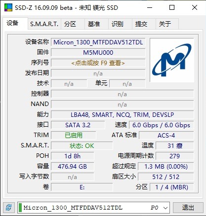Click the speed value 6.0 Gbps / 6.0 Gbps
206x216 pixels.
(161, 125)
